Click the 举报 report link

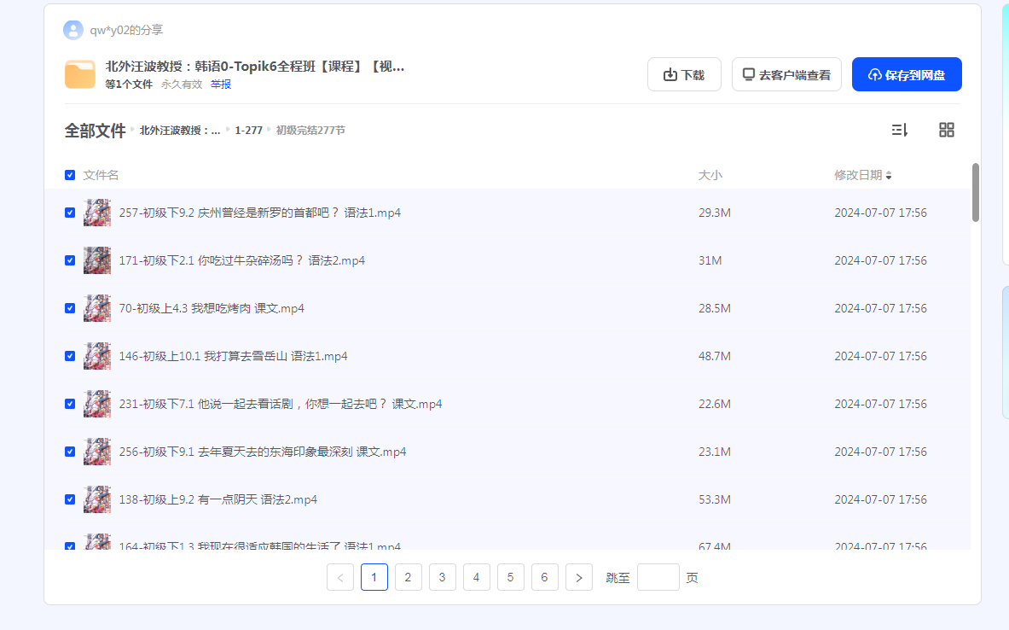pos(221,85)
